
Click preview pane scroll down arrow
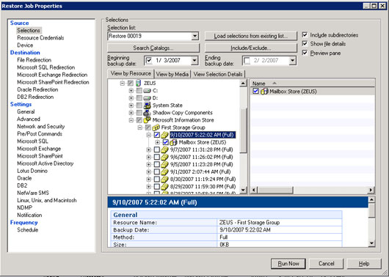(371, 243)
